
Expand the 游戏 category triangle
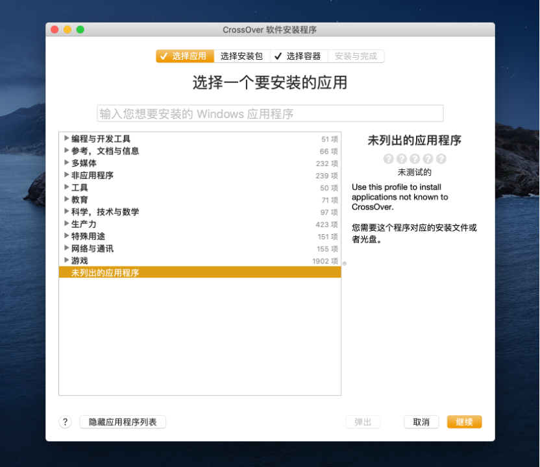(66, 260)
